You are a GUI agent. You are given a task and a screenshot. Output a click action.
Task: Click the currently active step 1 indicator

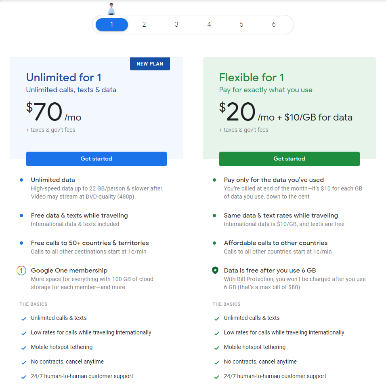pos(111,24)
